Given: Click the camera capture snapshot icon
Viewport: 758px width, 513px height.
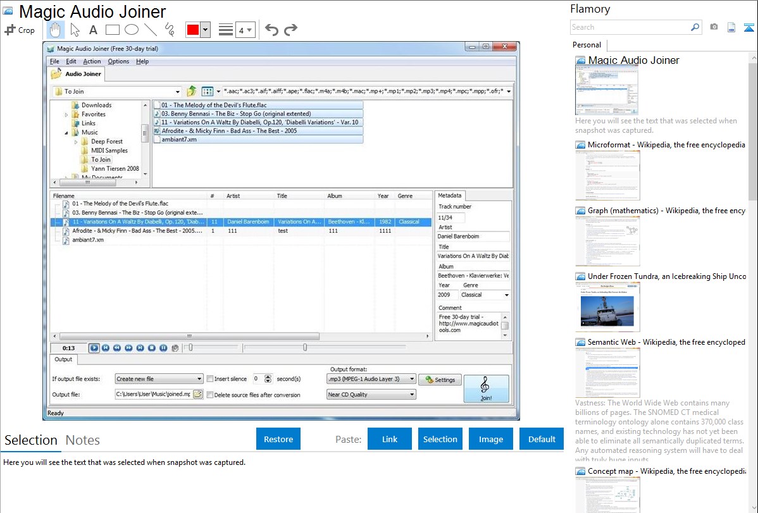Looking at the screenshot, I should (x=714, y=27).
